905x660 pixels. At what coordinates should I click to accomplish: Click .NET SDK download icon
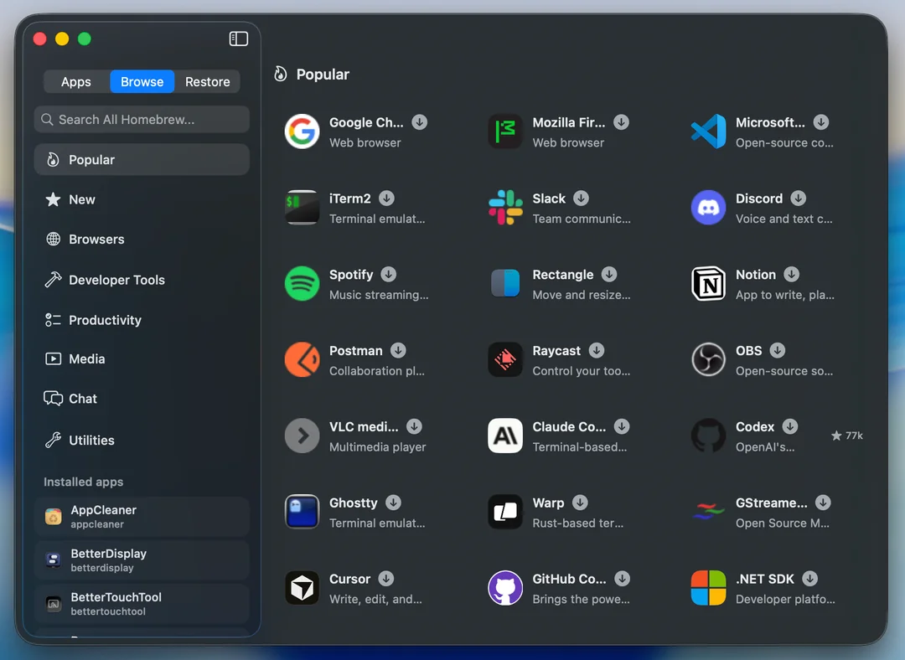point(810,579)
